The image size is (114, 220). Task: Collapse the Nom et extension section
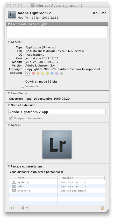point(9,105)
